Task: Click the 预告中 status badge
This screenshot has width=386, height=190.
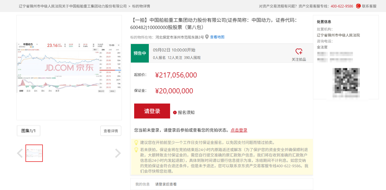Action: point(140,53)
